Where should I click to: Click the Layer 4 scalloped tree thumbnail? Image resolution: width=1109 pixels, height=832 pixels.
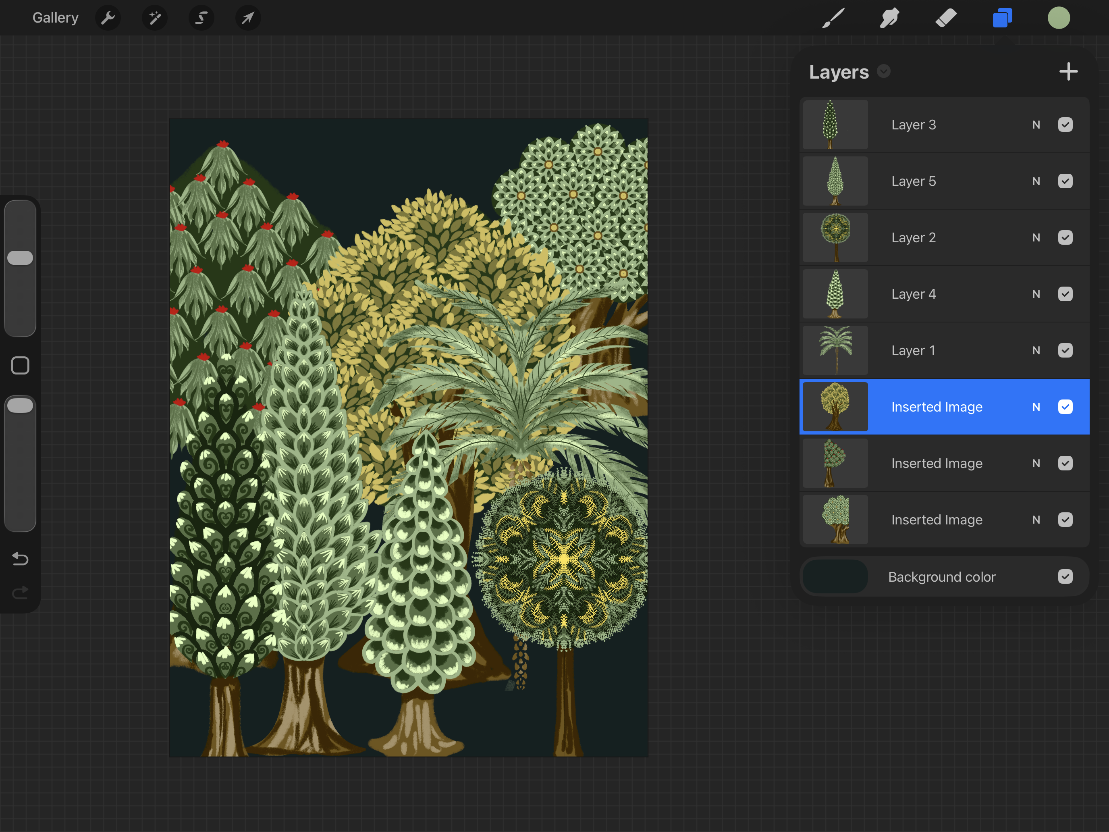click(835, 294)
